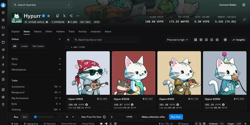Viewport: 250px width, 125px height.
Task: Copy the Hypurr collection address
Action: point(57,16)
